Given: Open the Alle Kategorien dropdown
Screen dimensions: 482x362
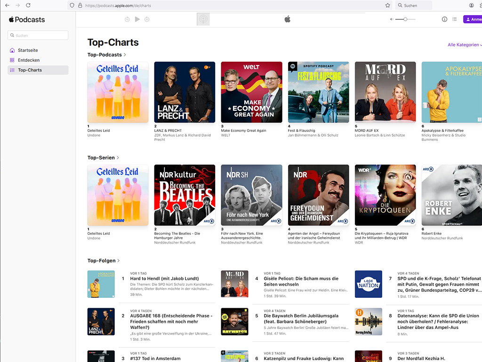Looking at the screenshot, I should (464, 45).
